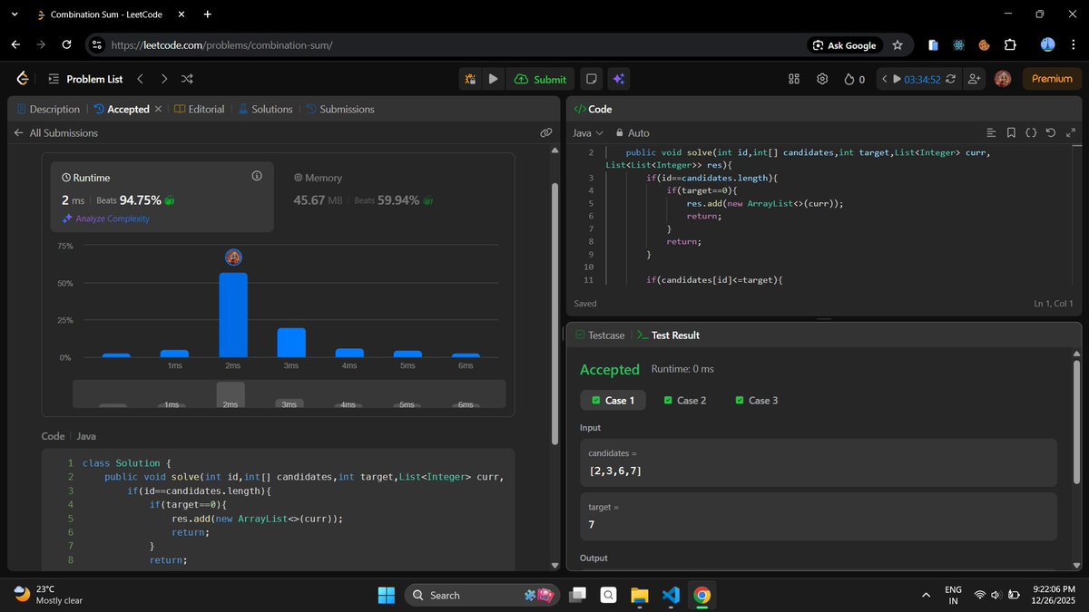Open the LeetCode home logo
Viewport: 1089px width, 612px height.
pyautogui.click(x=23, y=79)
